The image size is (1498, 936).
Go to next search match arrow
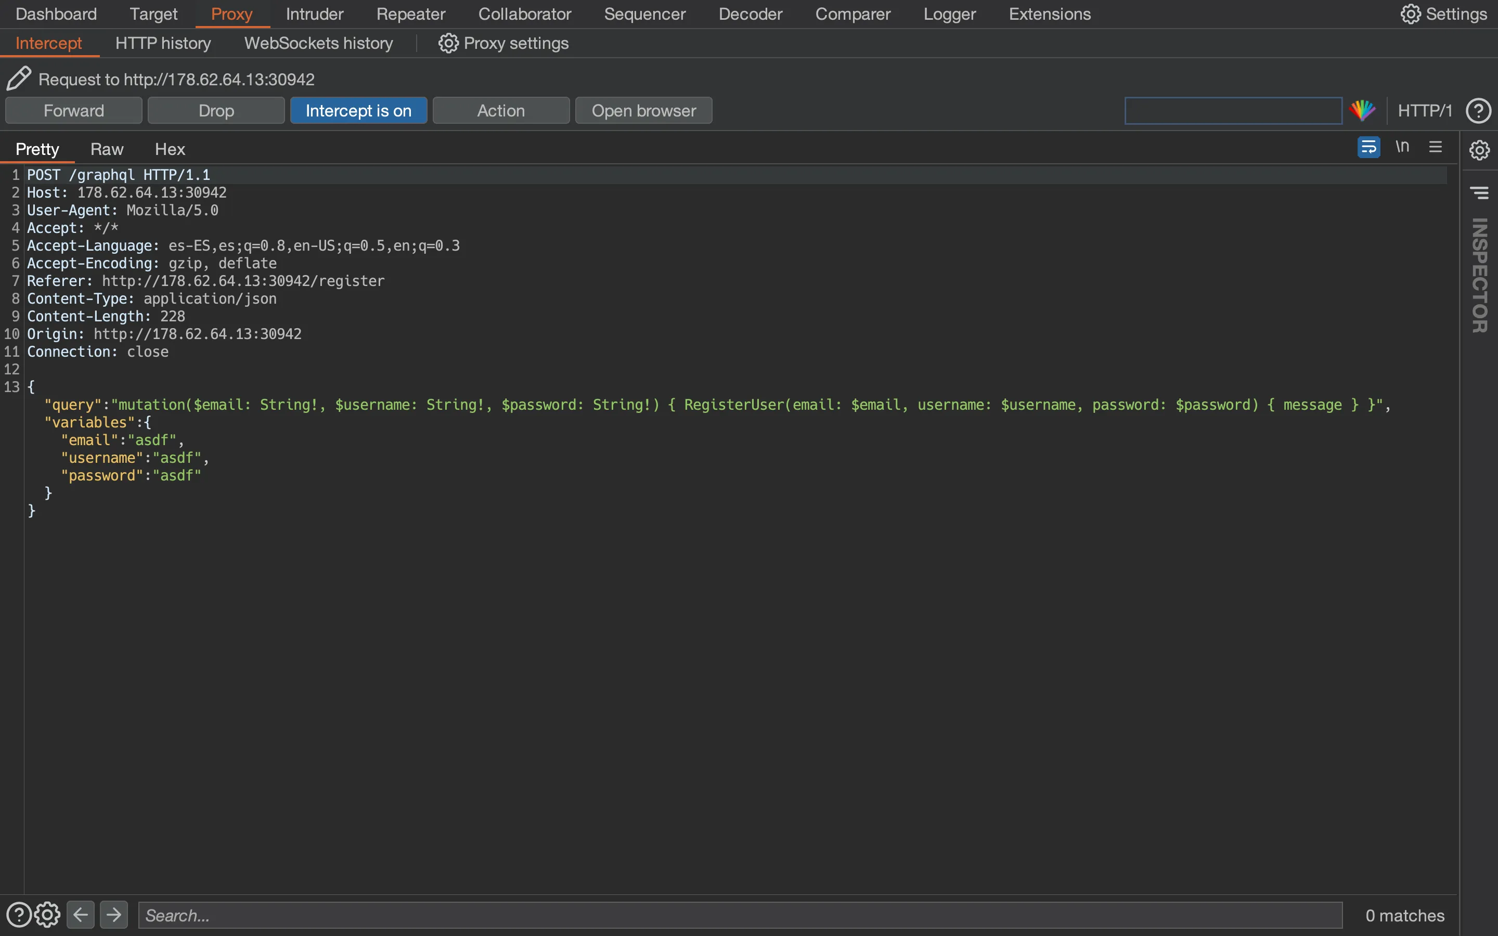(x=114, y=915)
